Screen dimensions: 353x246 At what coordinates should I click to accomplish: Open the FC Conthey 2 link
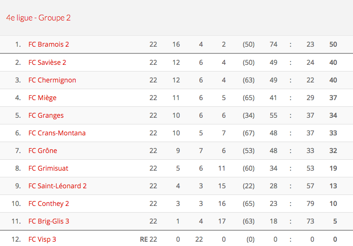49,204
